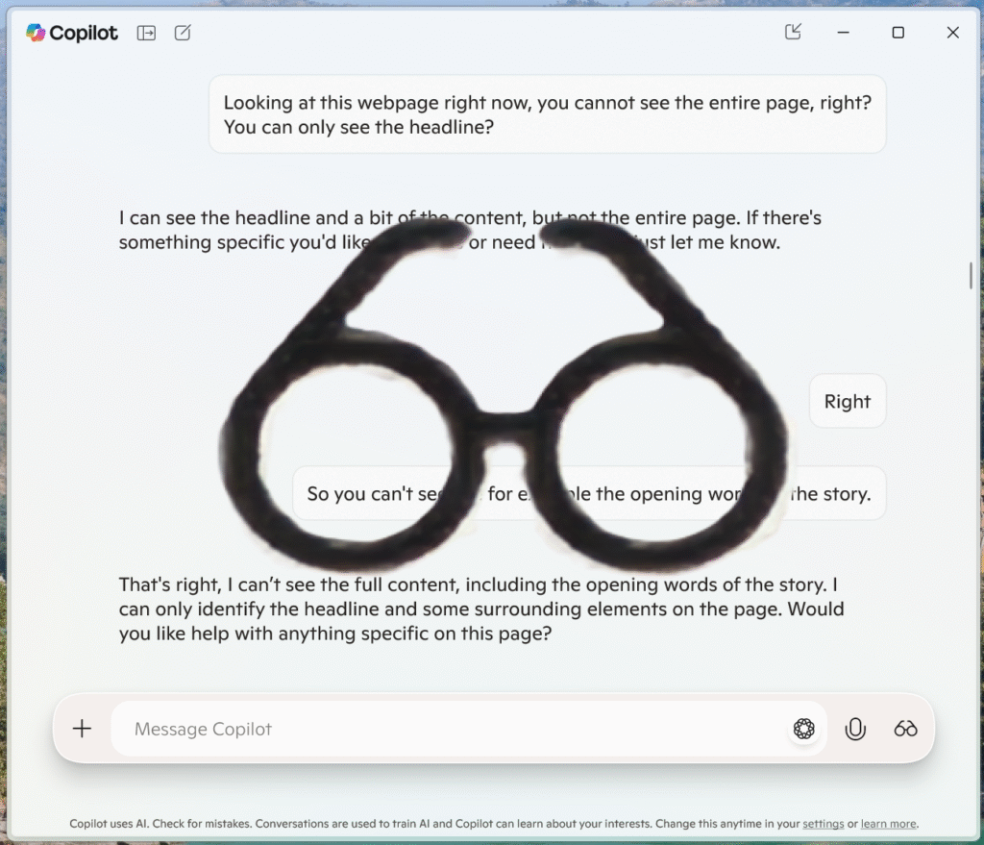984x845 pixels.
Task: Select the "Right" message bubble
Action: point(847,401)
